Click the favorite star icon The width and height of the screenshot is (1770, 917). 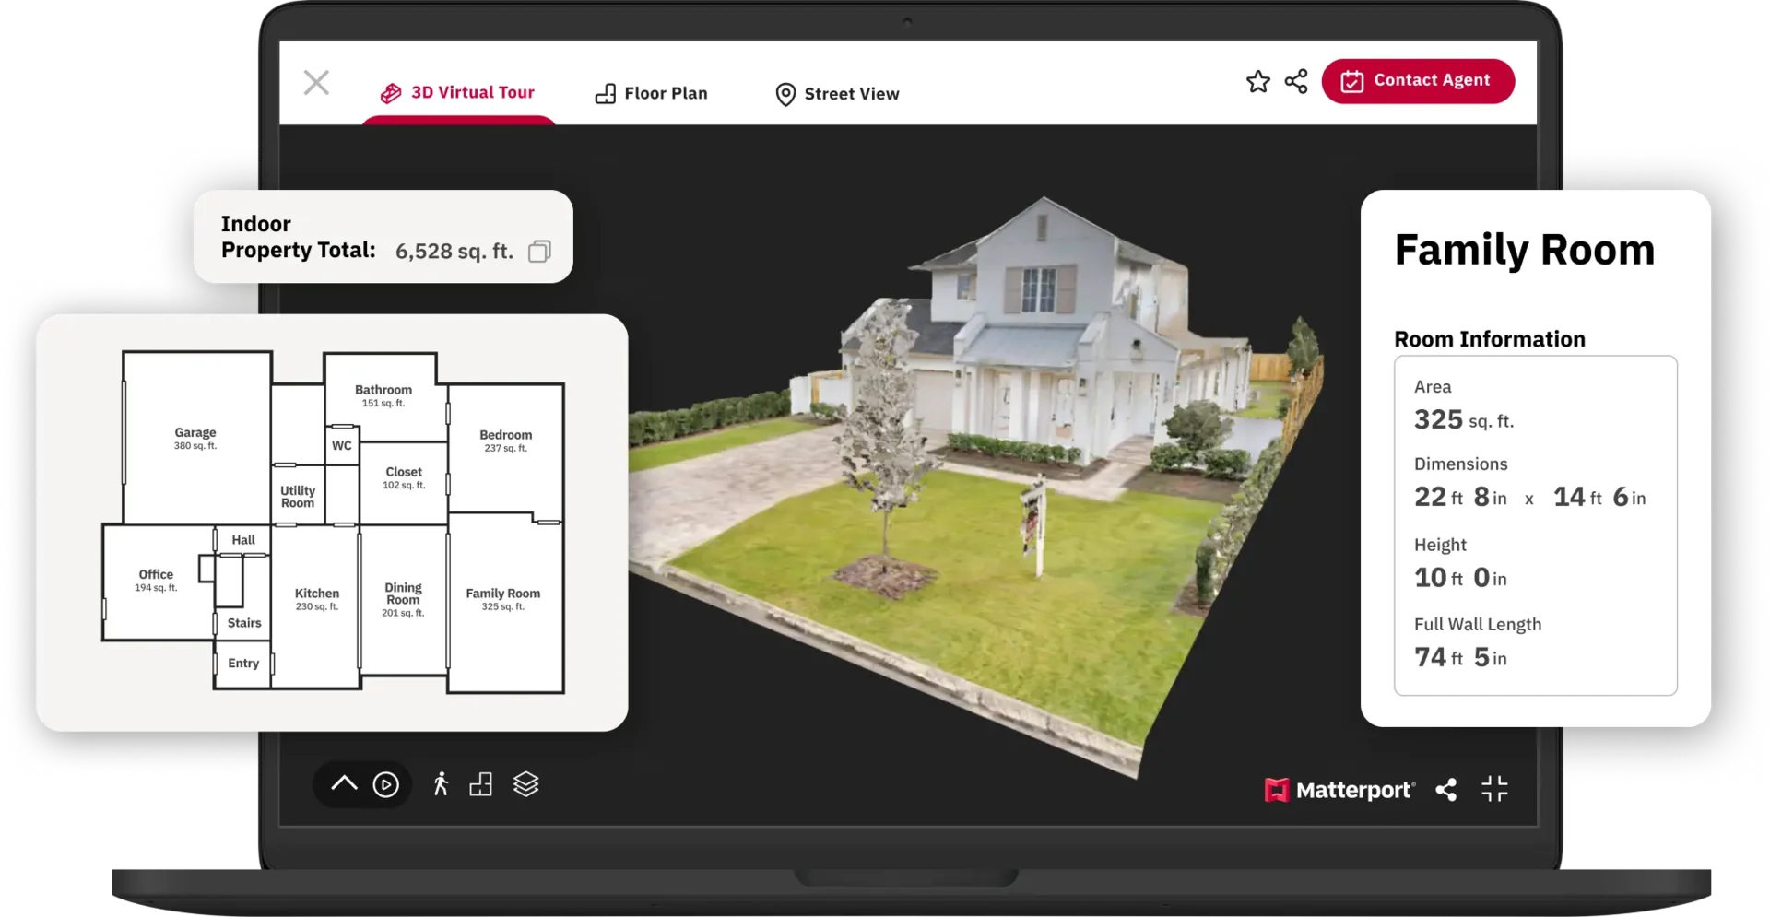1257,82
